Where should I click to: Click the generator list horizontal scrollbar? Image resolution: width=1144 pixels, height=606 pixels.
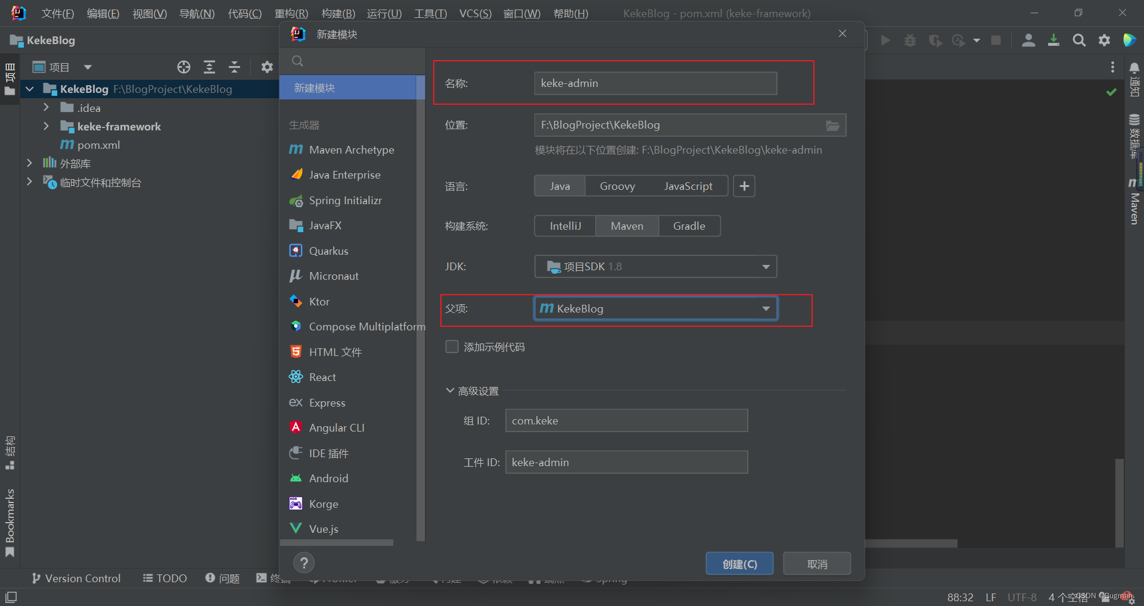coord(337,543)
